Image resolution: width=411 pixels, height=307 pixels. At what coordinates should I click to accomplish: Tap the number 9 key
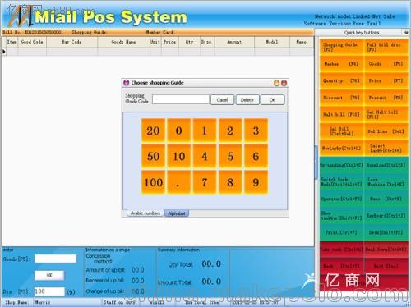(256, 182)
